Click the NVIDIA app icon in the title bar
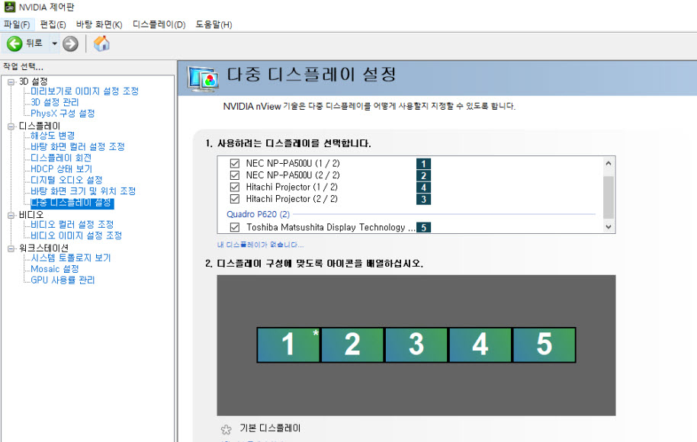 tap(9, 7)
